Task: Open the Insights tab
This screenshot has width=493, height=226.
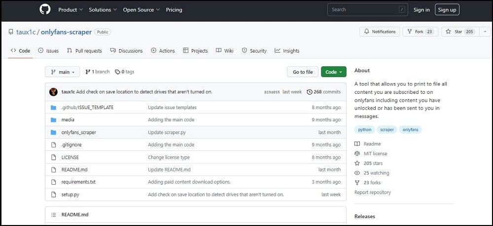Action: point(287,51)
